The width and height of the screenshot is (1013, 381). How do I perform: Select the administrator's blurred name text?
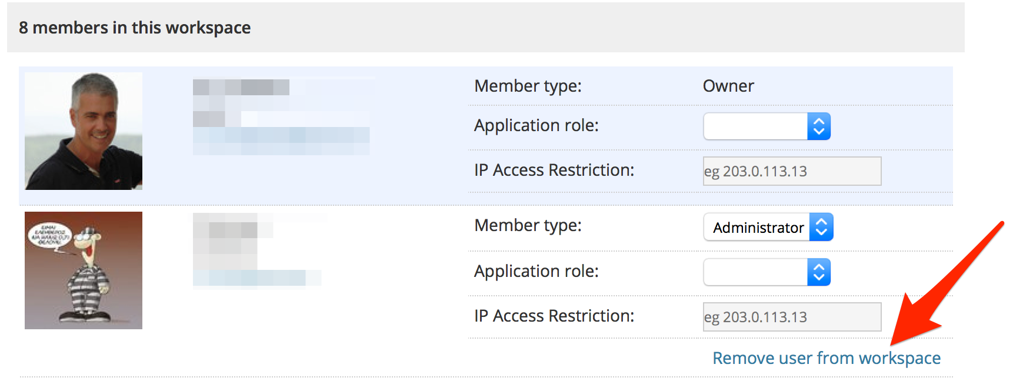233,229
